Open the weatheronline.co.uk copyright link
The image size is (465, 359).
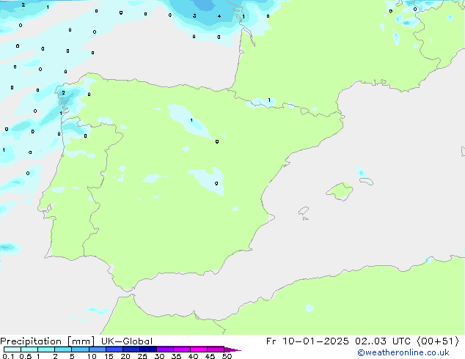tap(403, 352)
